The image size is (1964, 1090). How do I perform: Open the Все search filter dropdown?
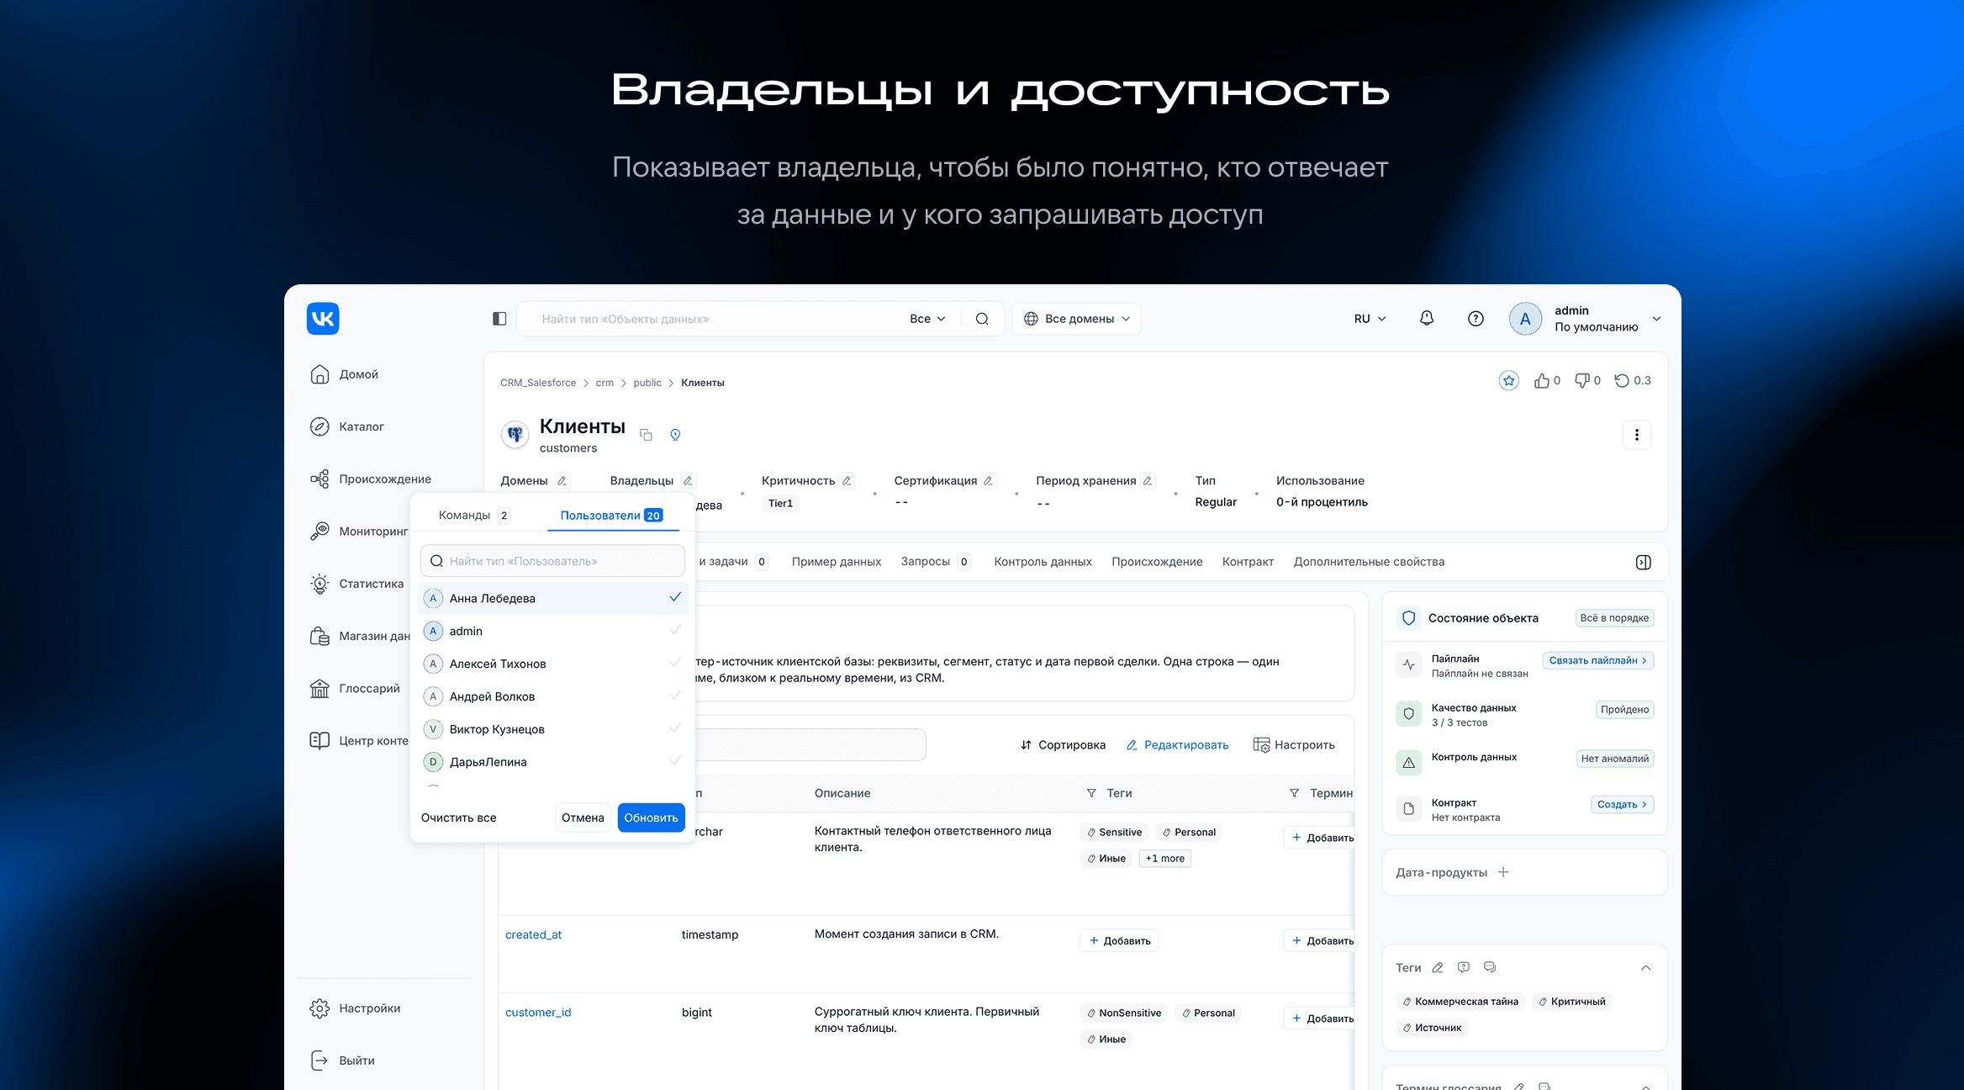pyautogui.click(x=927, y=319)
